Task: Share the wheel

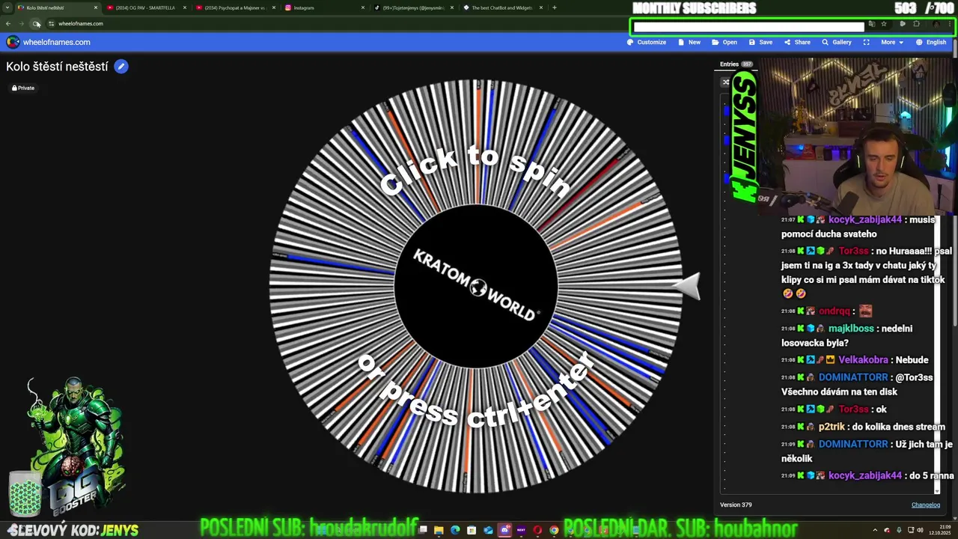Action: (x=797, y=43)
